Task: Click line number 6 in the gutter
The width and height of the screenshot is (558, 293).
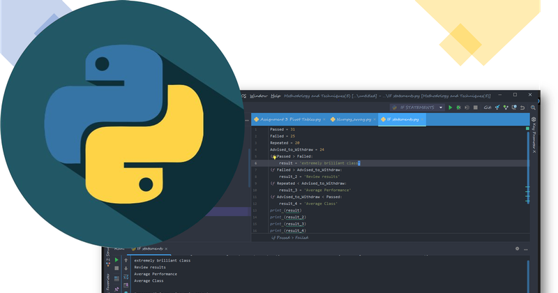Action: coord(255,163)
